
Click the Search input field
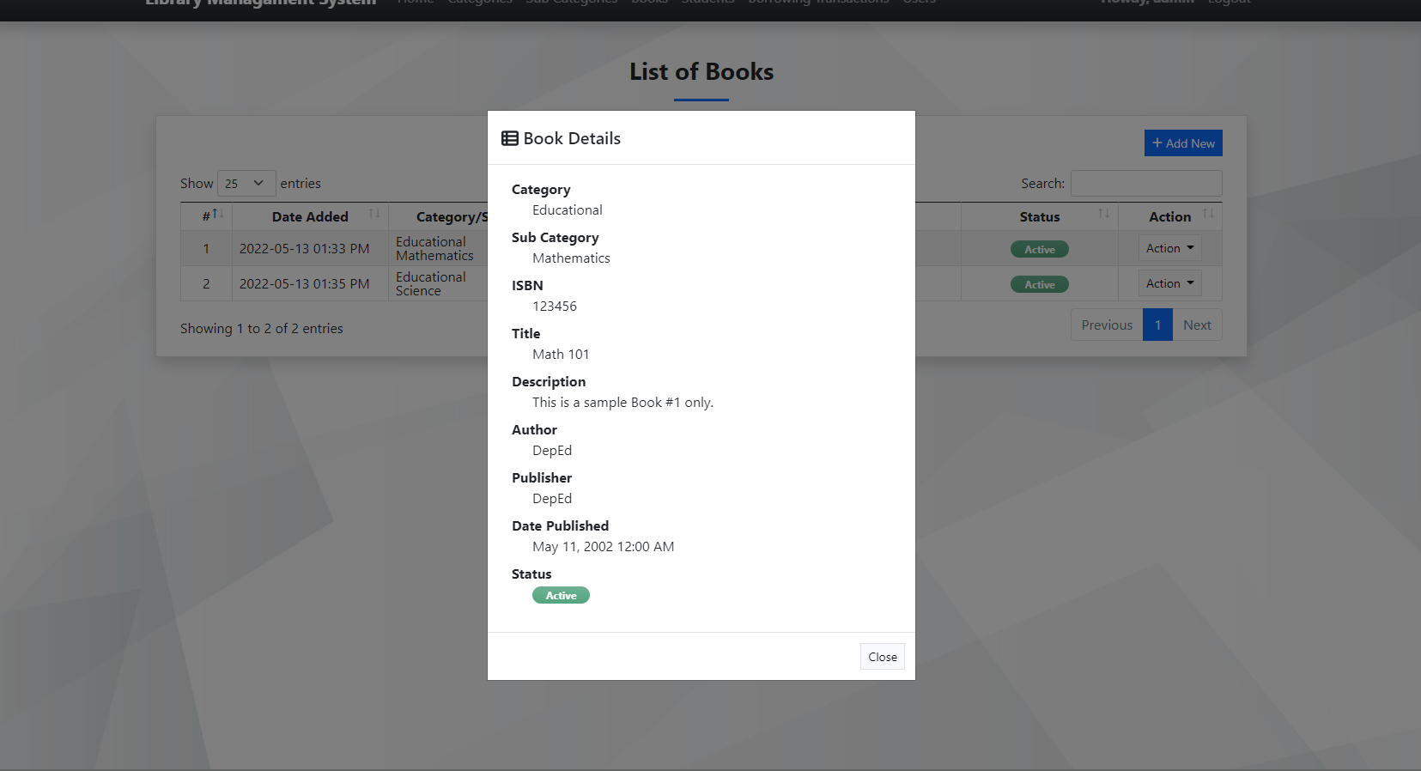click(1146, 183)
